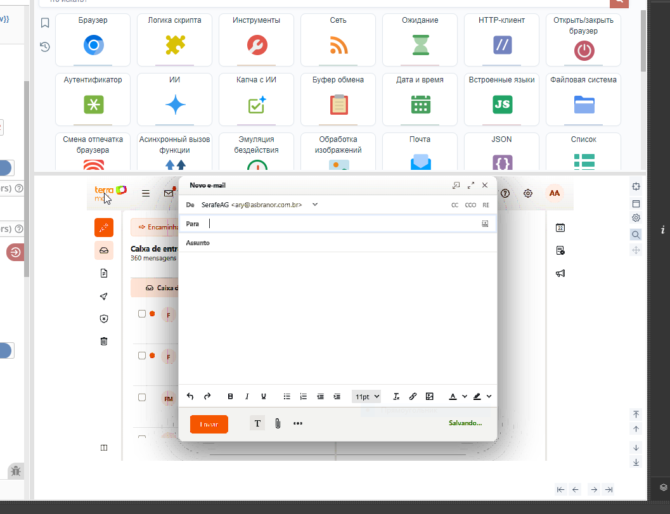Click the Encaminhar forward button
670x514 pixels.
pos(155,228)
